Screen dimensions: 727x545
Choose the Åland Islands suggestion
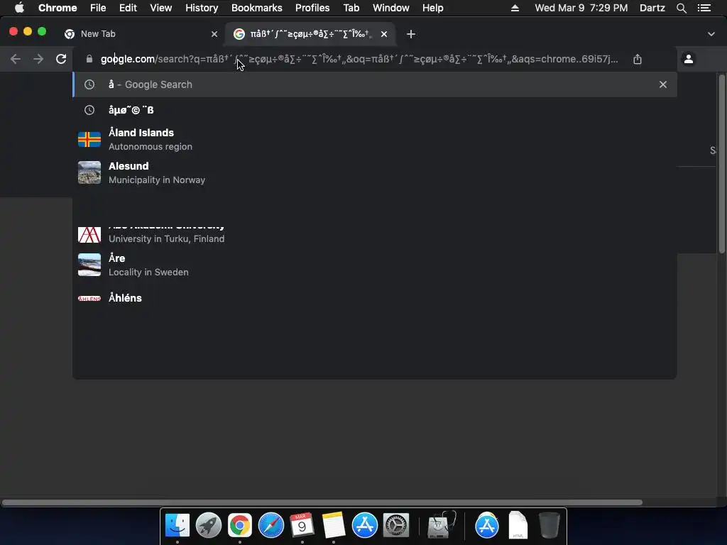pos(375,139)
